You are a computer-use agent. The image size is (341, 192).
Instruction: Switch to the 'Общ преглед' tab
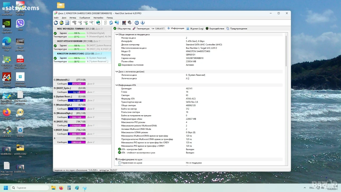pyautogui.click(x=122, y=29)
